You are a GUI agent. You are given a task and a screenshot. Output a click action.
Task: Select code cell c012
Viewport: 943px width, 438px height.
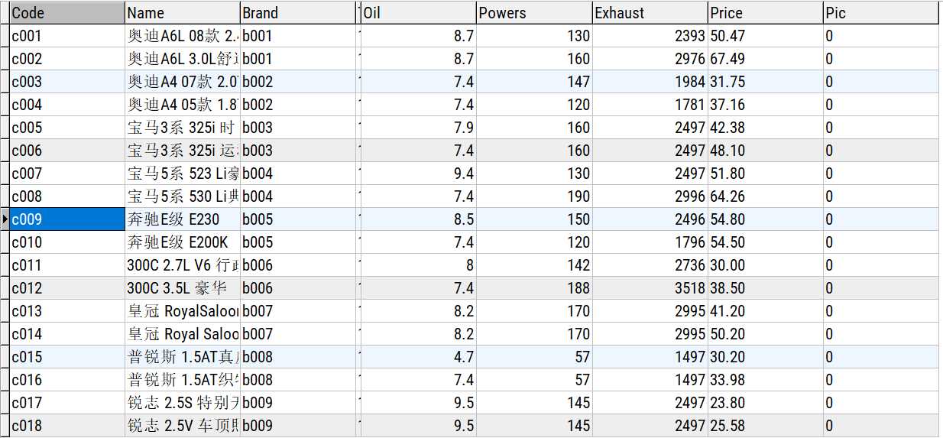click(x=67, y=288)
